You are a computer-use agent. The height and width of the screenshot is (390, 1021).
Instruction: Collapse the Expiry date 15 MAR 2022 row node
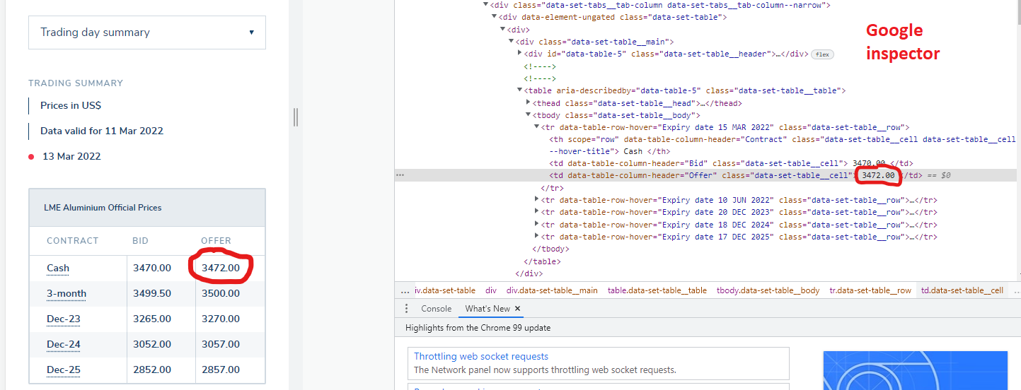pyautogui.click(x=536, y=127)
